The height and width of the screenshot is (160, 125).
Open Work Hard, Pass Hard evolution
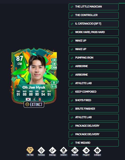(x=94, y=32)
